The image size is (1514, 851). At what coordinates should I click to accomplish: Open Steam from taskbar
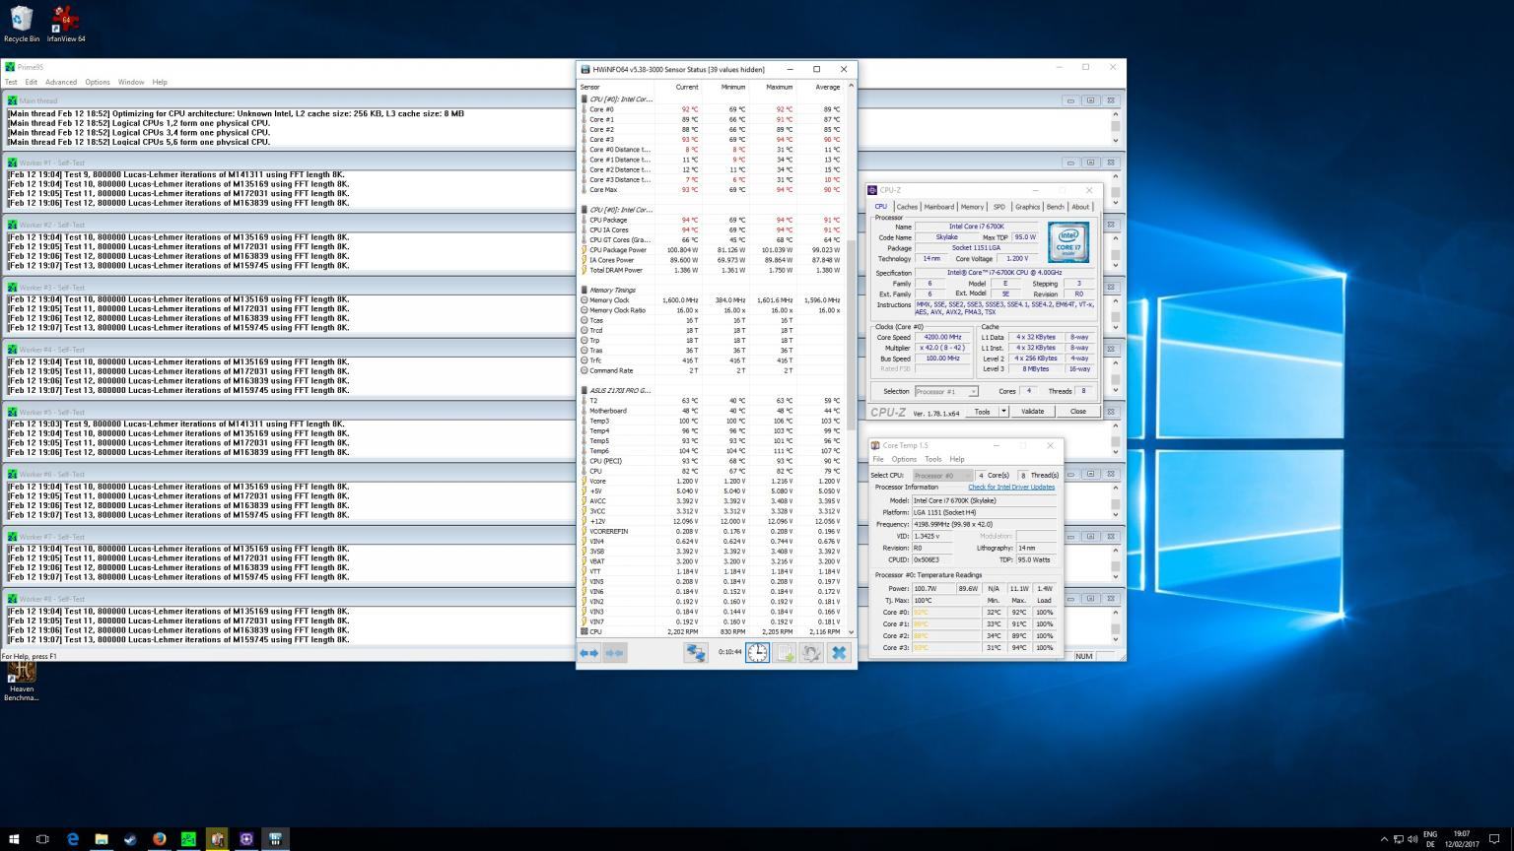tap(130, 839)
